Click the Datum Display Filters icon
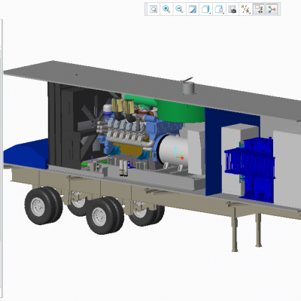 (245, 10)
